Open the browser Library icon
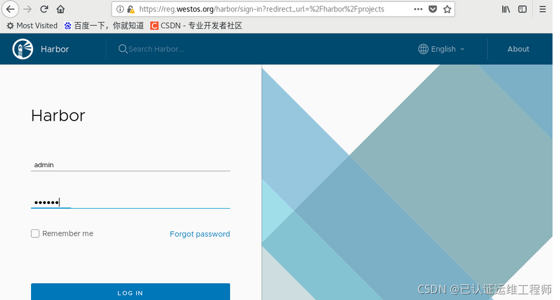Screen dimensions: 560x300 (506, 9)
